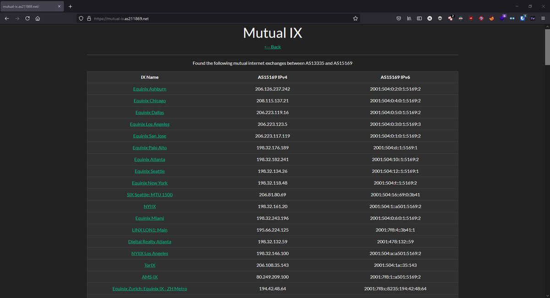Screen dimensions: 550x298
Task: Open the Equinix Dallas link
Action: (149, 112)
